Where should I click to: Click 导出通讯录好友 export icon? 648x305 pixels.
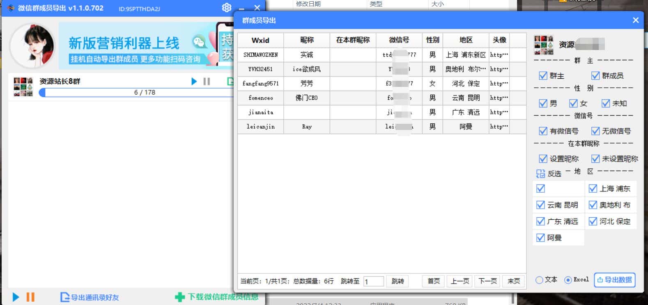click(64, 297)
